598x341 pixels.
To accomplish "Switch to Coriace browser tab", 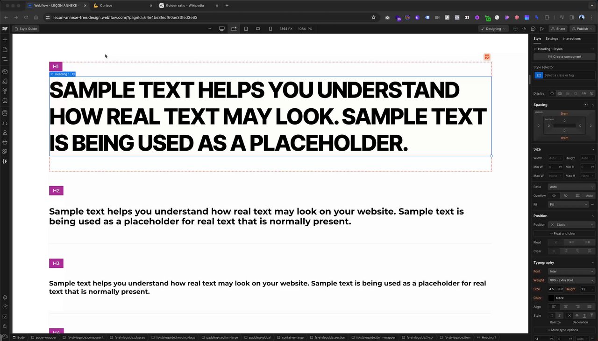I will [x=122, y=6].
